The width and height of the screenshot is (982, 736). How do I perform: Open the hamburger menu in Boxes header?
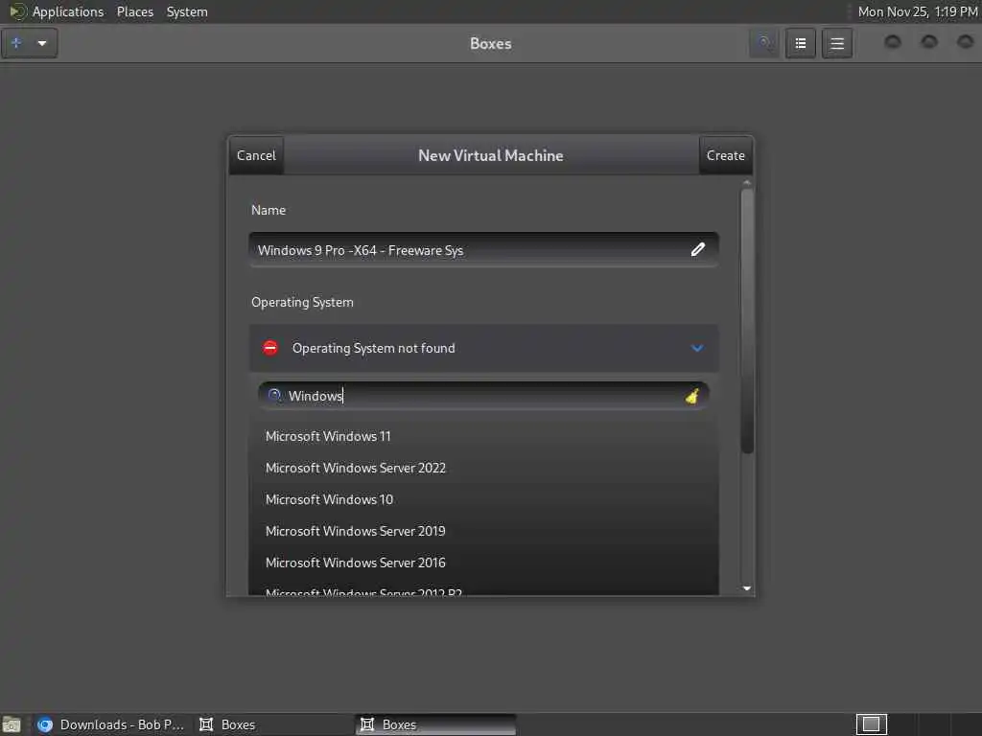tap(836, 43)
